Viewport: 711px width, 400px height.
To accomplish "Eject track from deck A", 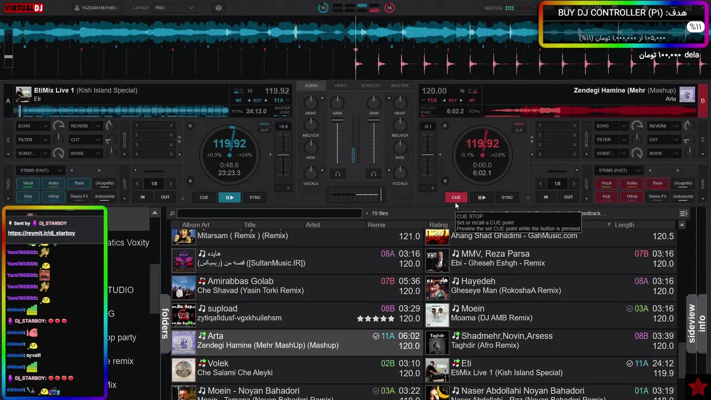I will 191,126.
